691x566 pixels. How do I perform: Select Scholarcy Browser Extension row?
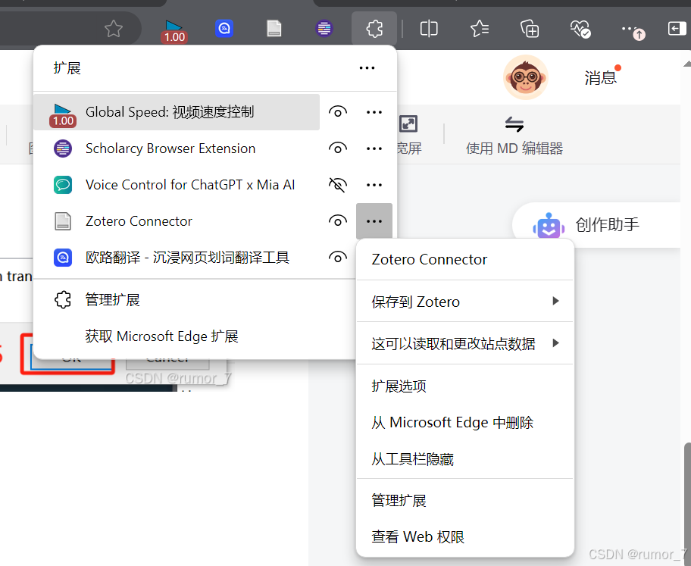(177, 149)
